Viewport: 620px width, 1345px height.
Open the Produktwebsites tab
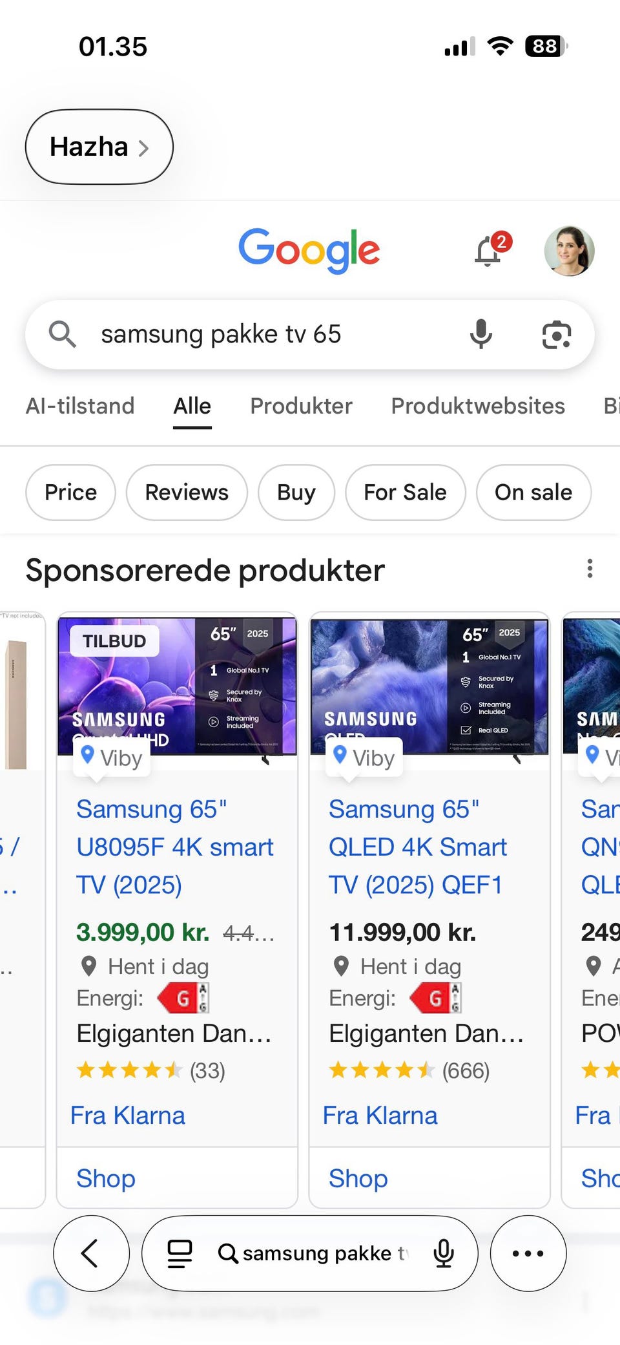pyautogui.click(x=478, y=406)
